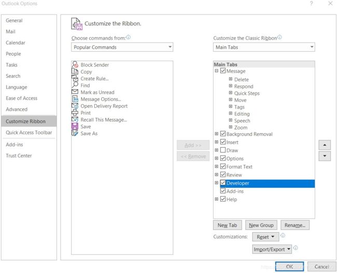337x273 pixels.
Task: Open the Main Tabs dropdown
Action: click(x=264, y=47)
